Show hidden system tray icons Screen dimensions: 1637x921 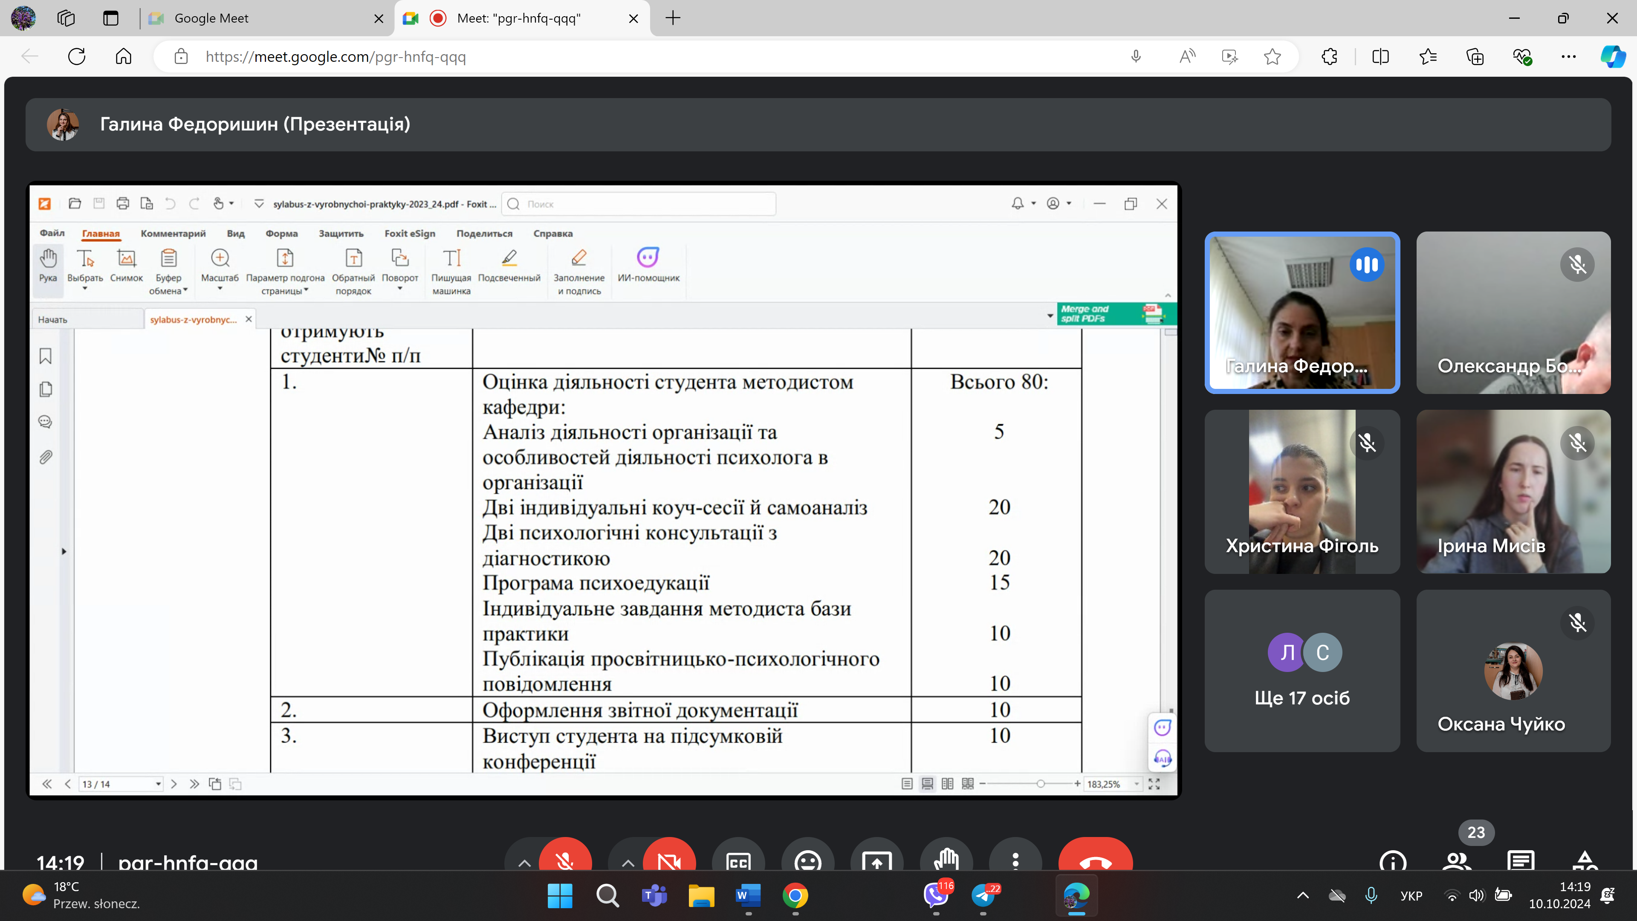1303,895
